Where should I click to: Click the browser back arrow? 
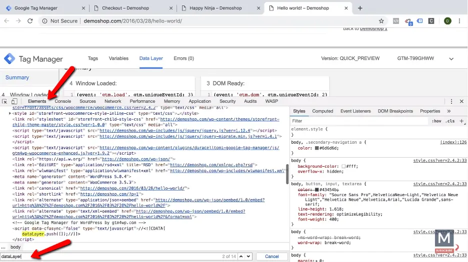pyautogui.click(x=6, y=21)
